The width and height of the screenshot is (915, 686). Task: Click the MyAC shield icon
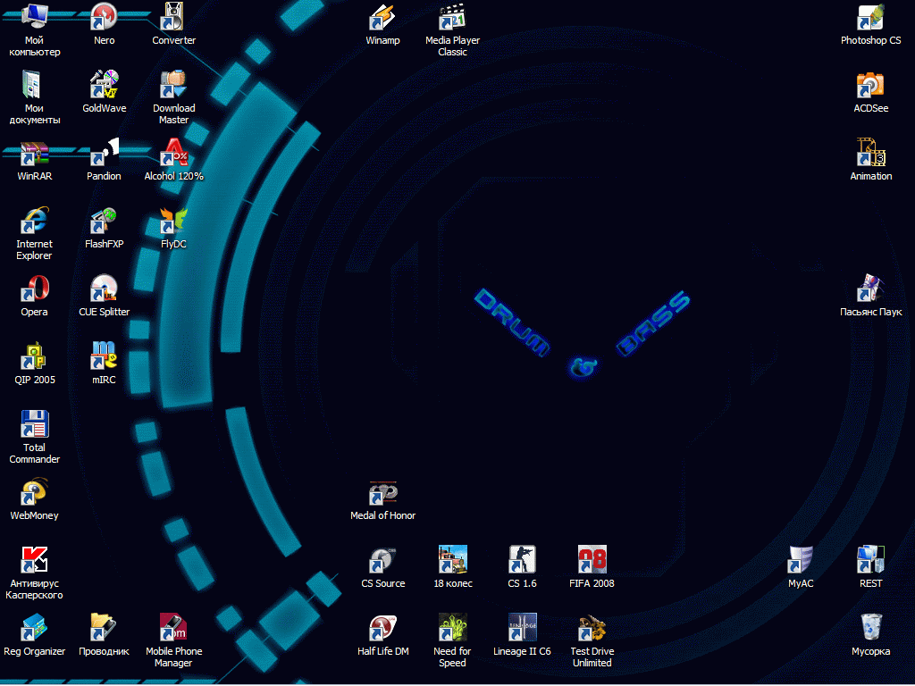[801, 559]
